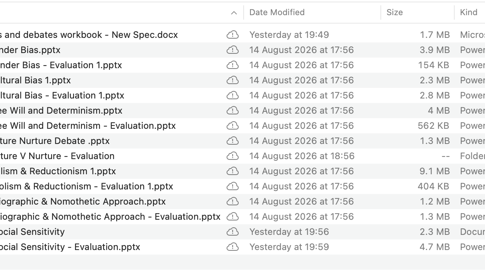Download Free Will and Determinism.pptx via cloud icon
The width and height of the screenshot is (485, 272).
pos(233,111)
